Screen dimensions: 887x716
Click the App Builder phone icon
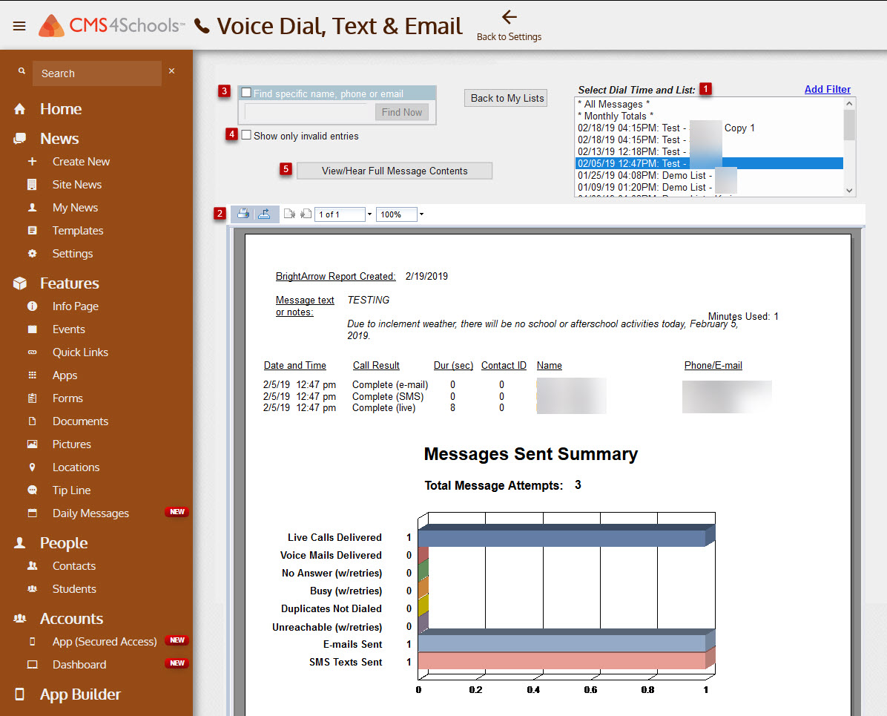(20, 694)
